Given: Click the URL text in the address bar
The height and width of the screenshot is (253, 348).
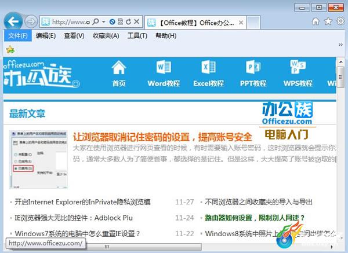Looking at the screenshot, I should coord(71,22).
